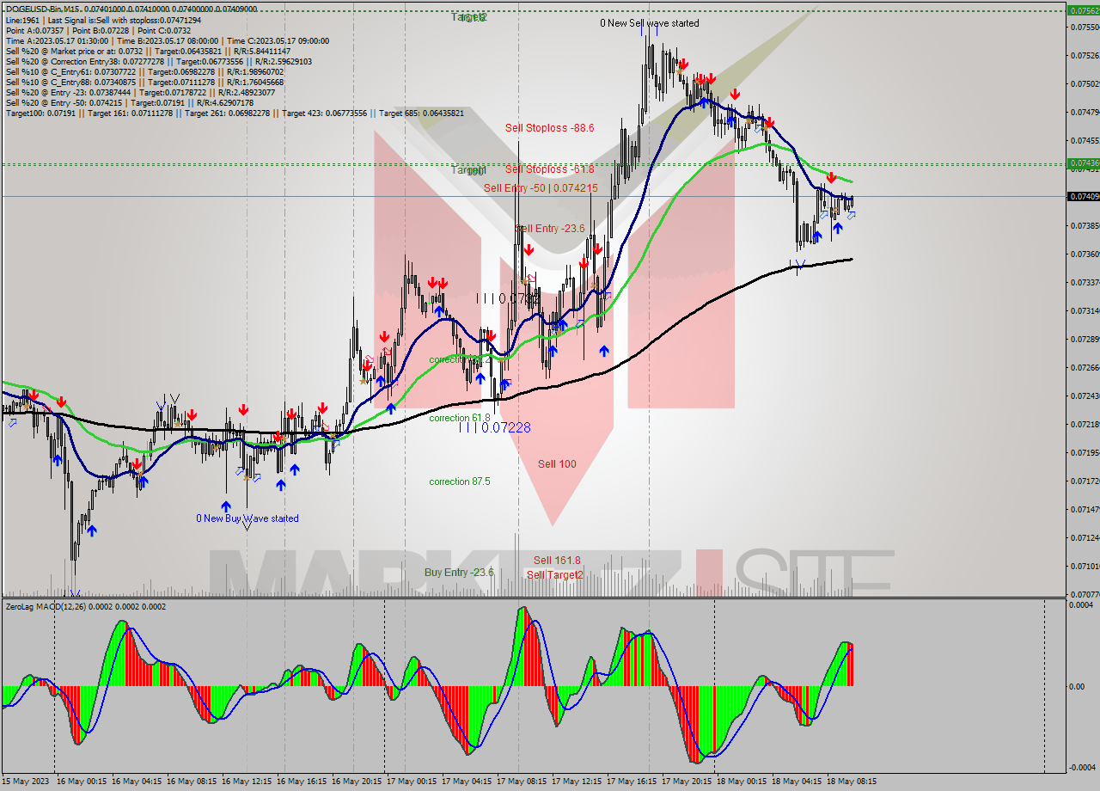
Task: Click the MACD scale value -0.0004
Action: pyautogui.click(x=1082, y=767)
